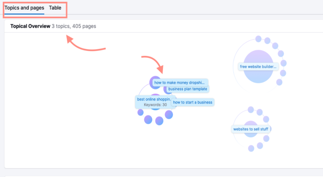Select bottommost small bubble on websites to sell stuff ring

click(251, 148)
